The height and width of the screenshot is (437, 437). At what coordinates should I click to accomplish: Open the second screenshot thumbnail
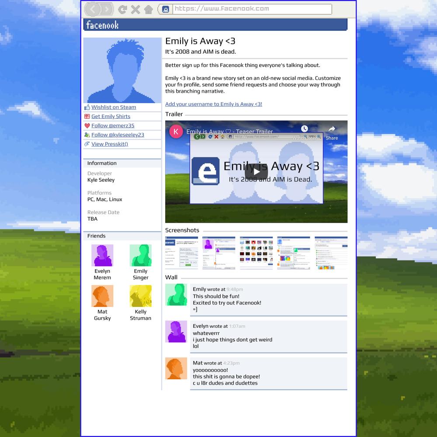coord(219,253)
